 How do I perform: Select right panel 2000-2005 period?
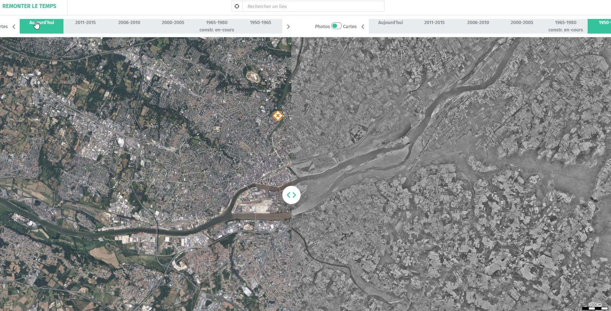[522, 26]
